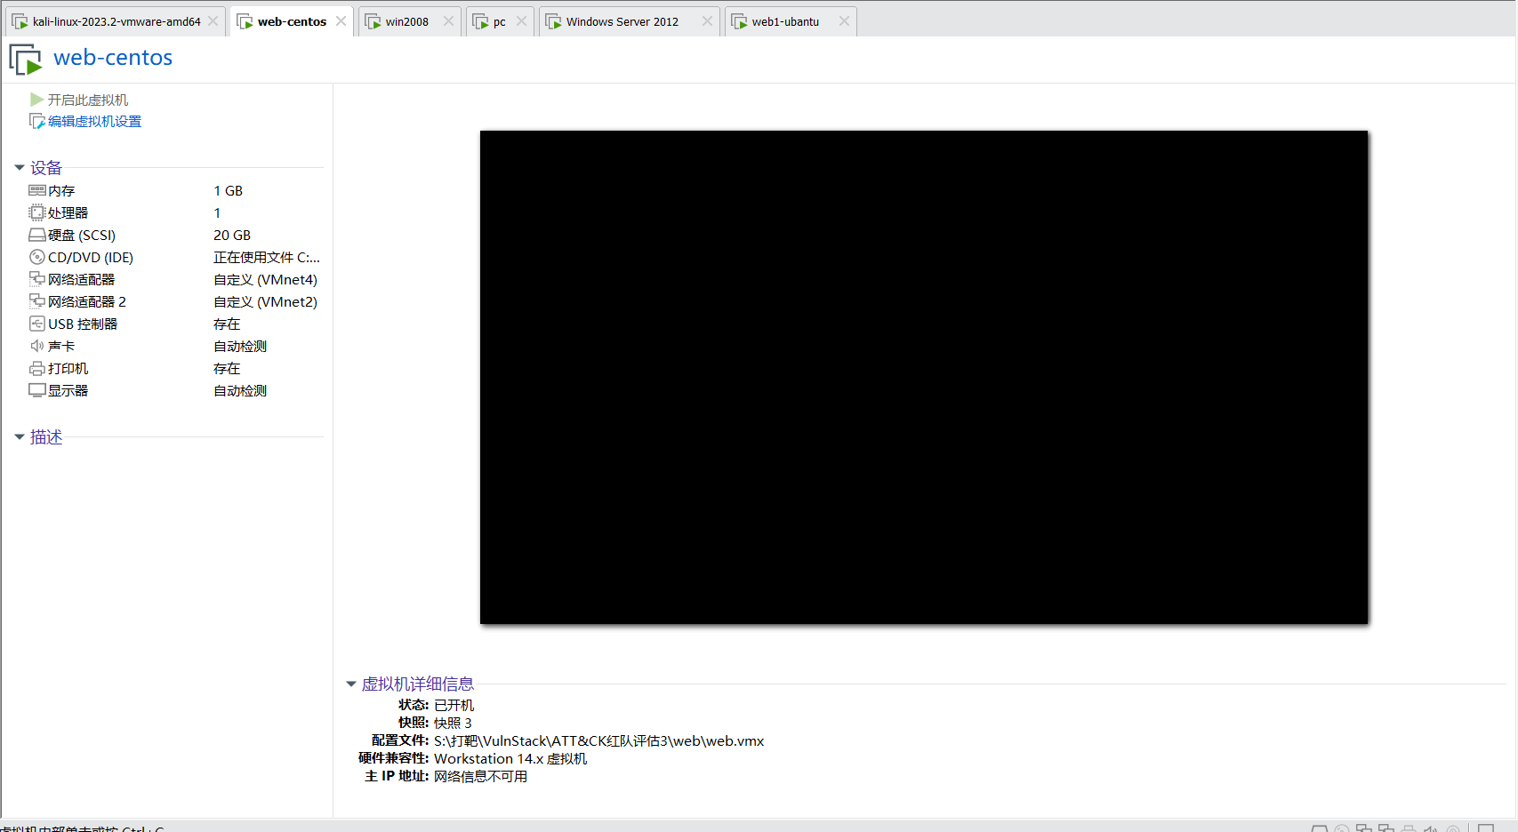Click the sound card (声卡) icon
1518x832 pixels.
tap(37, 346)
